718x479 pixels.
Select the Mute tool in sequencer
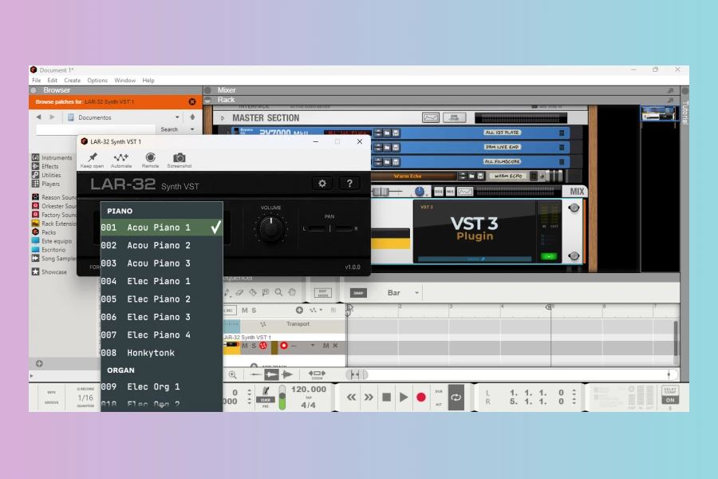[x=266, y=292]
